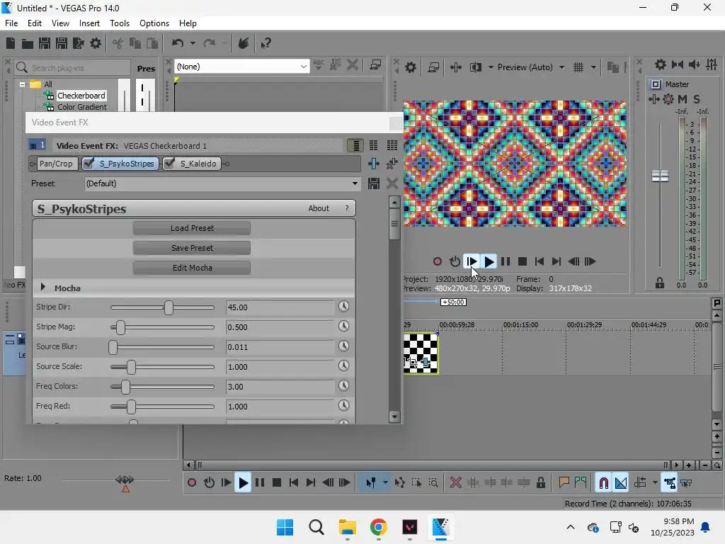Viewport: 725px width, 544px height.
Task: Click the Delete red X in timeline toolbar
Action: tap(455, 483)
